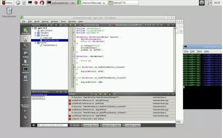
Task: Open the Raspberry Pi Menu button
Action: tap(7, 3)
